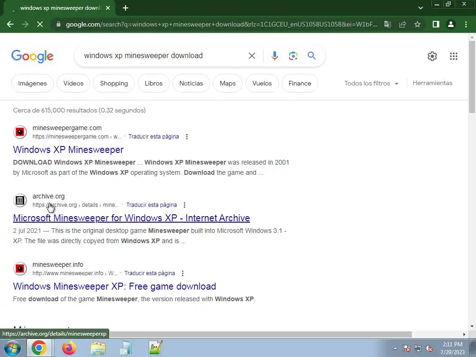Expand the Todos los filtros dropdown
Image resolution: width=476 pixels, height=357 pixels.
[x=371, y=83]
